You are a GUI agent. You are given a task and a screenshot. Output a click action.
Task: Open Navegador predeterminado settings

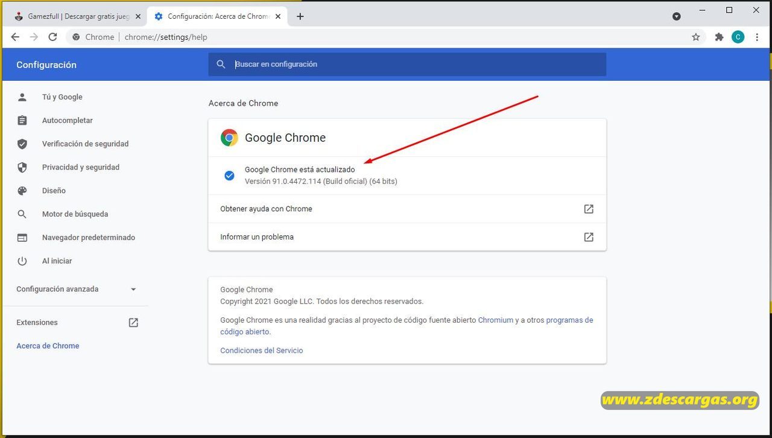(x=89, y=238)
